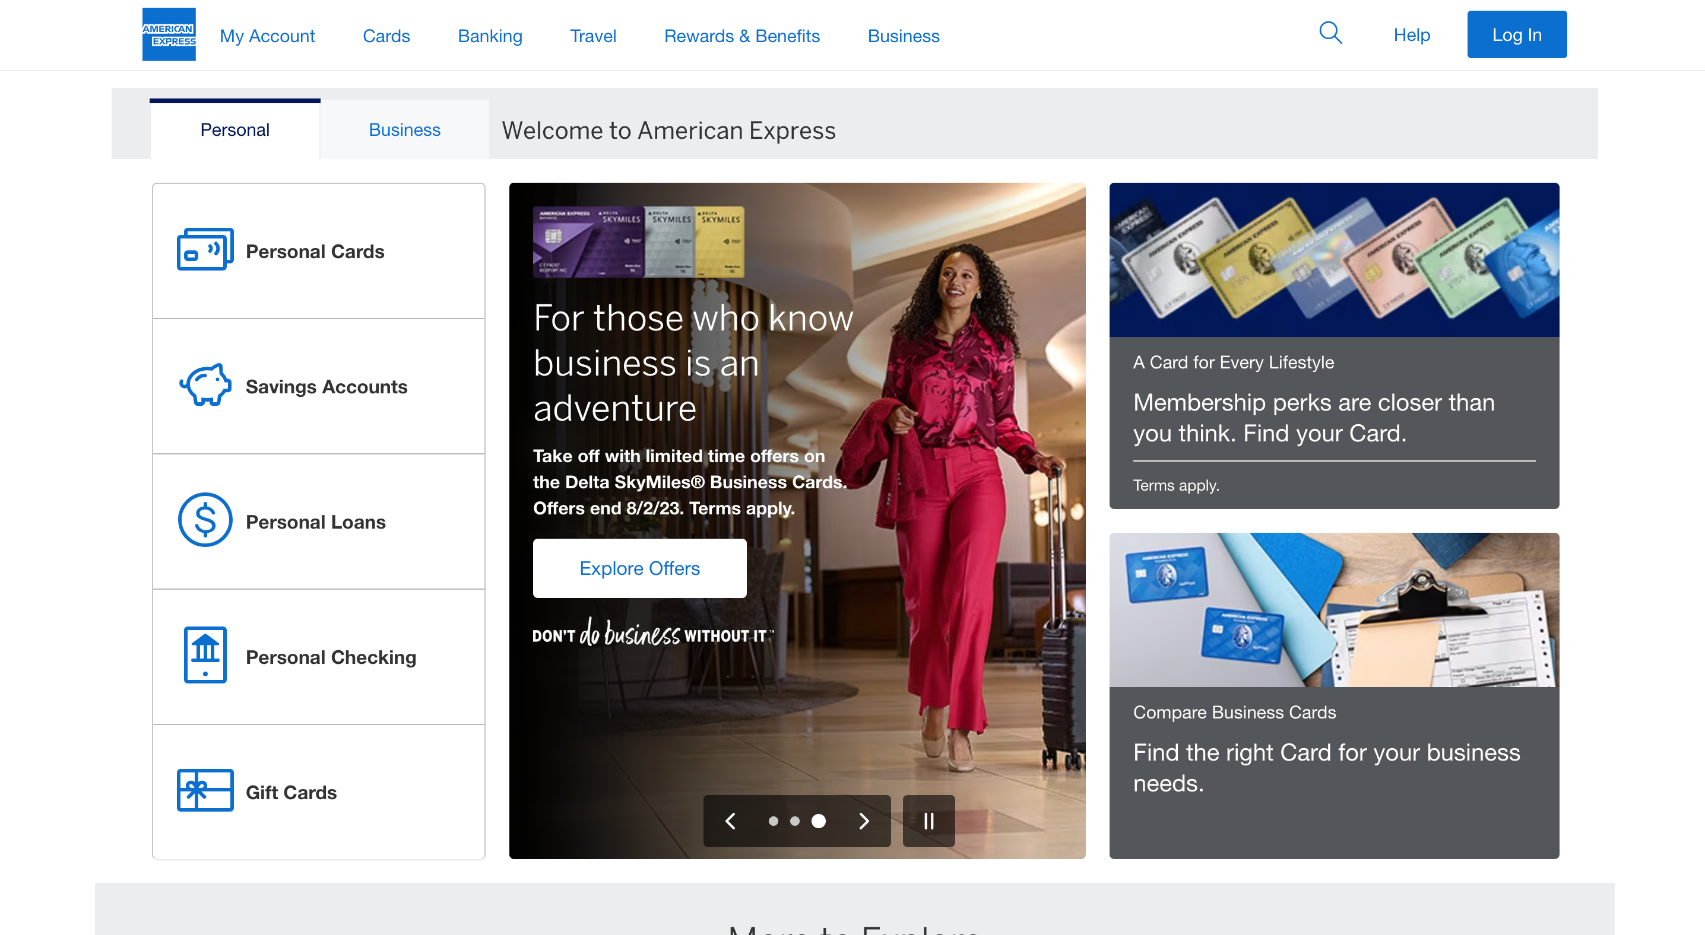Click 'Terms apply.' under the lifestyle card

pos(1176,485)
